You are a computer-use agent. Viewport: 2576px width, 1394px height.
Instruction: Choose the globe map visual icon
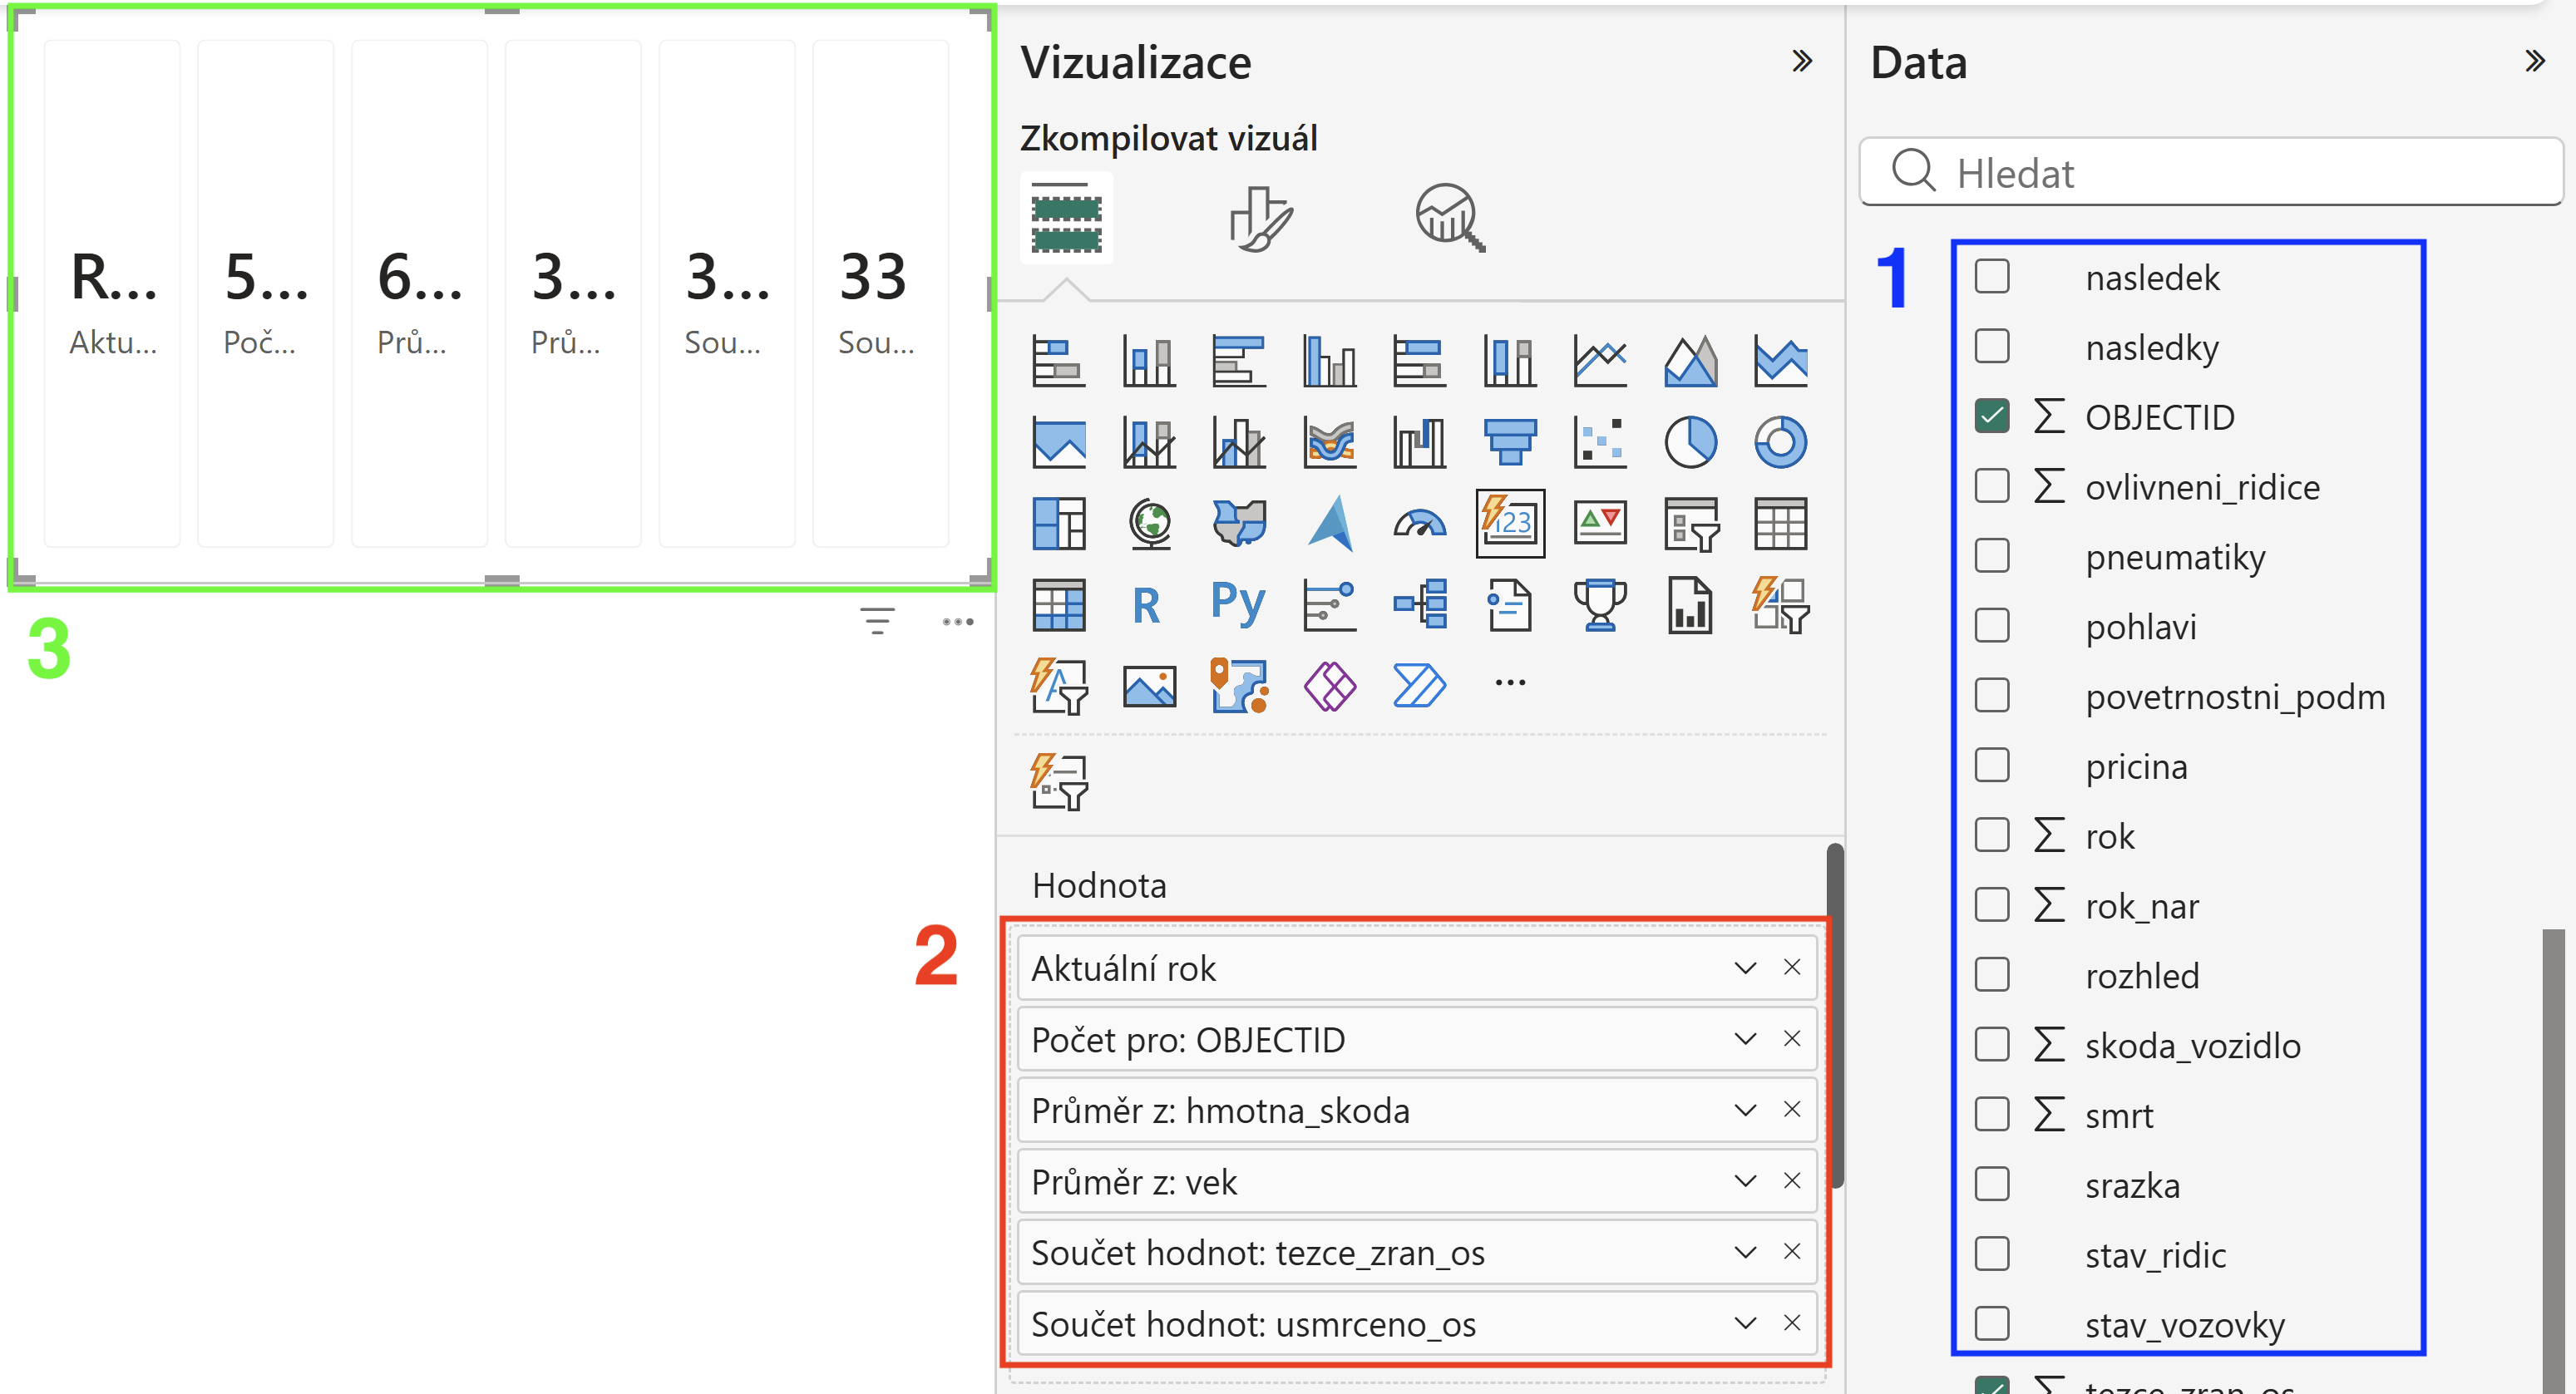pyautogui.click(x=1150, y=523)
